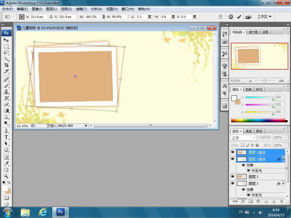Choose the Eyedropper tool
The image size is (291, 218).
6,163
